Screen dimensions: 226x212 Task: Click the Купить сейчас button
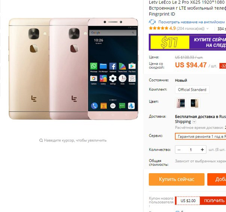click(x=177, y=179)
